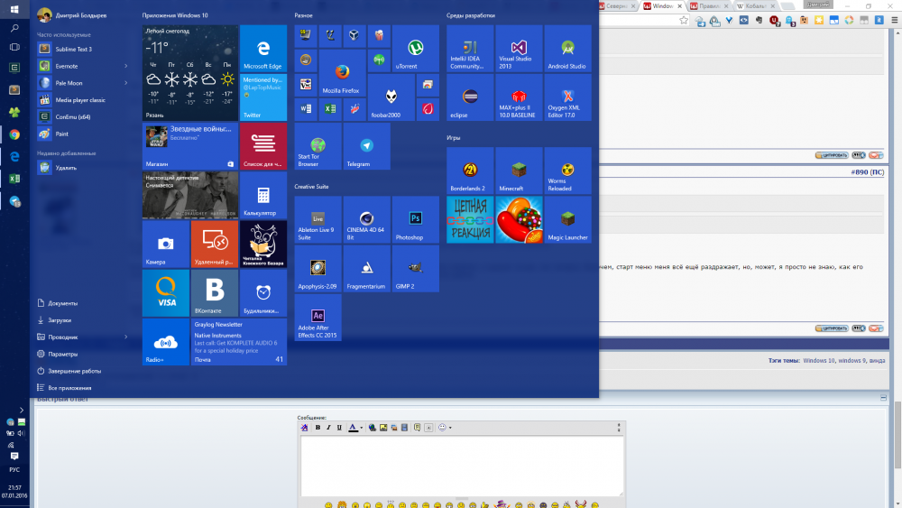Open the small Excel tile in the Разное group

coord(330,109)
